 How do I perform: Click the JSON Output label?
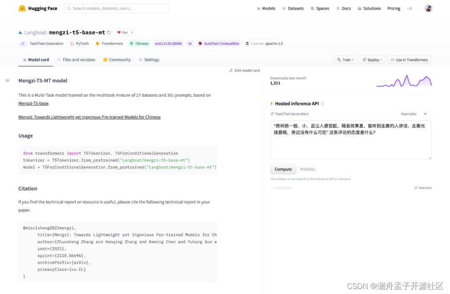pyautogui.click(x=282, y=188)
